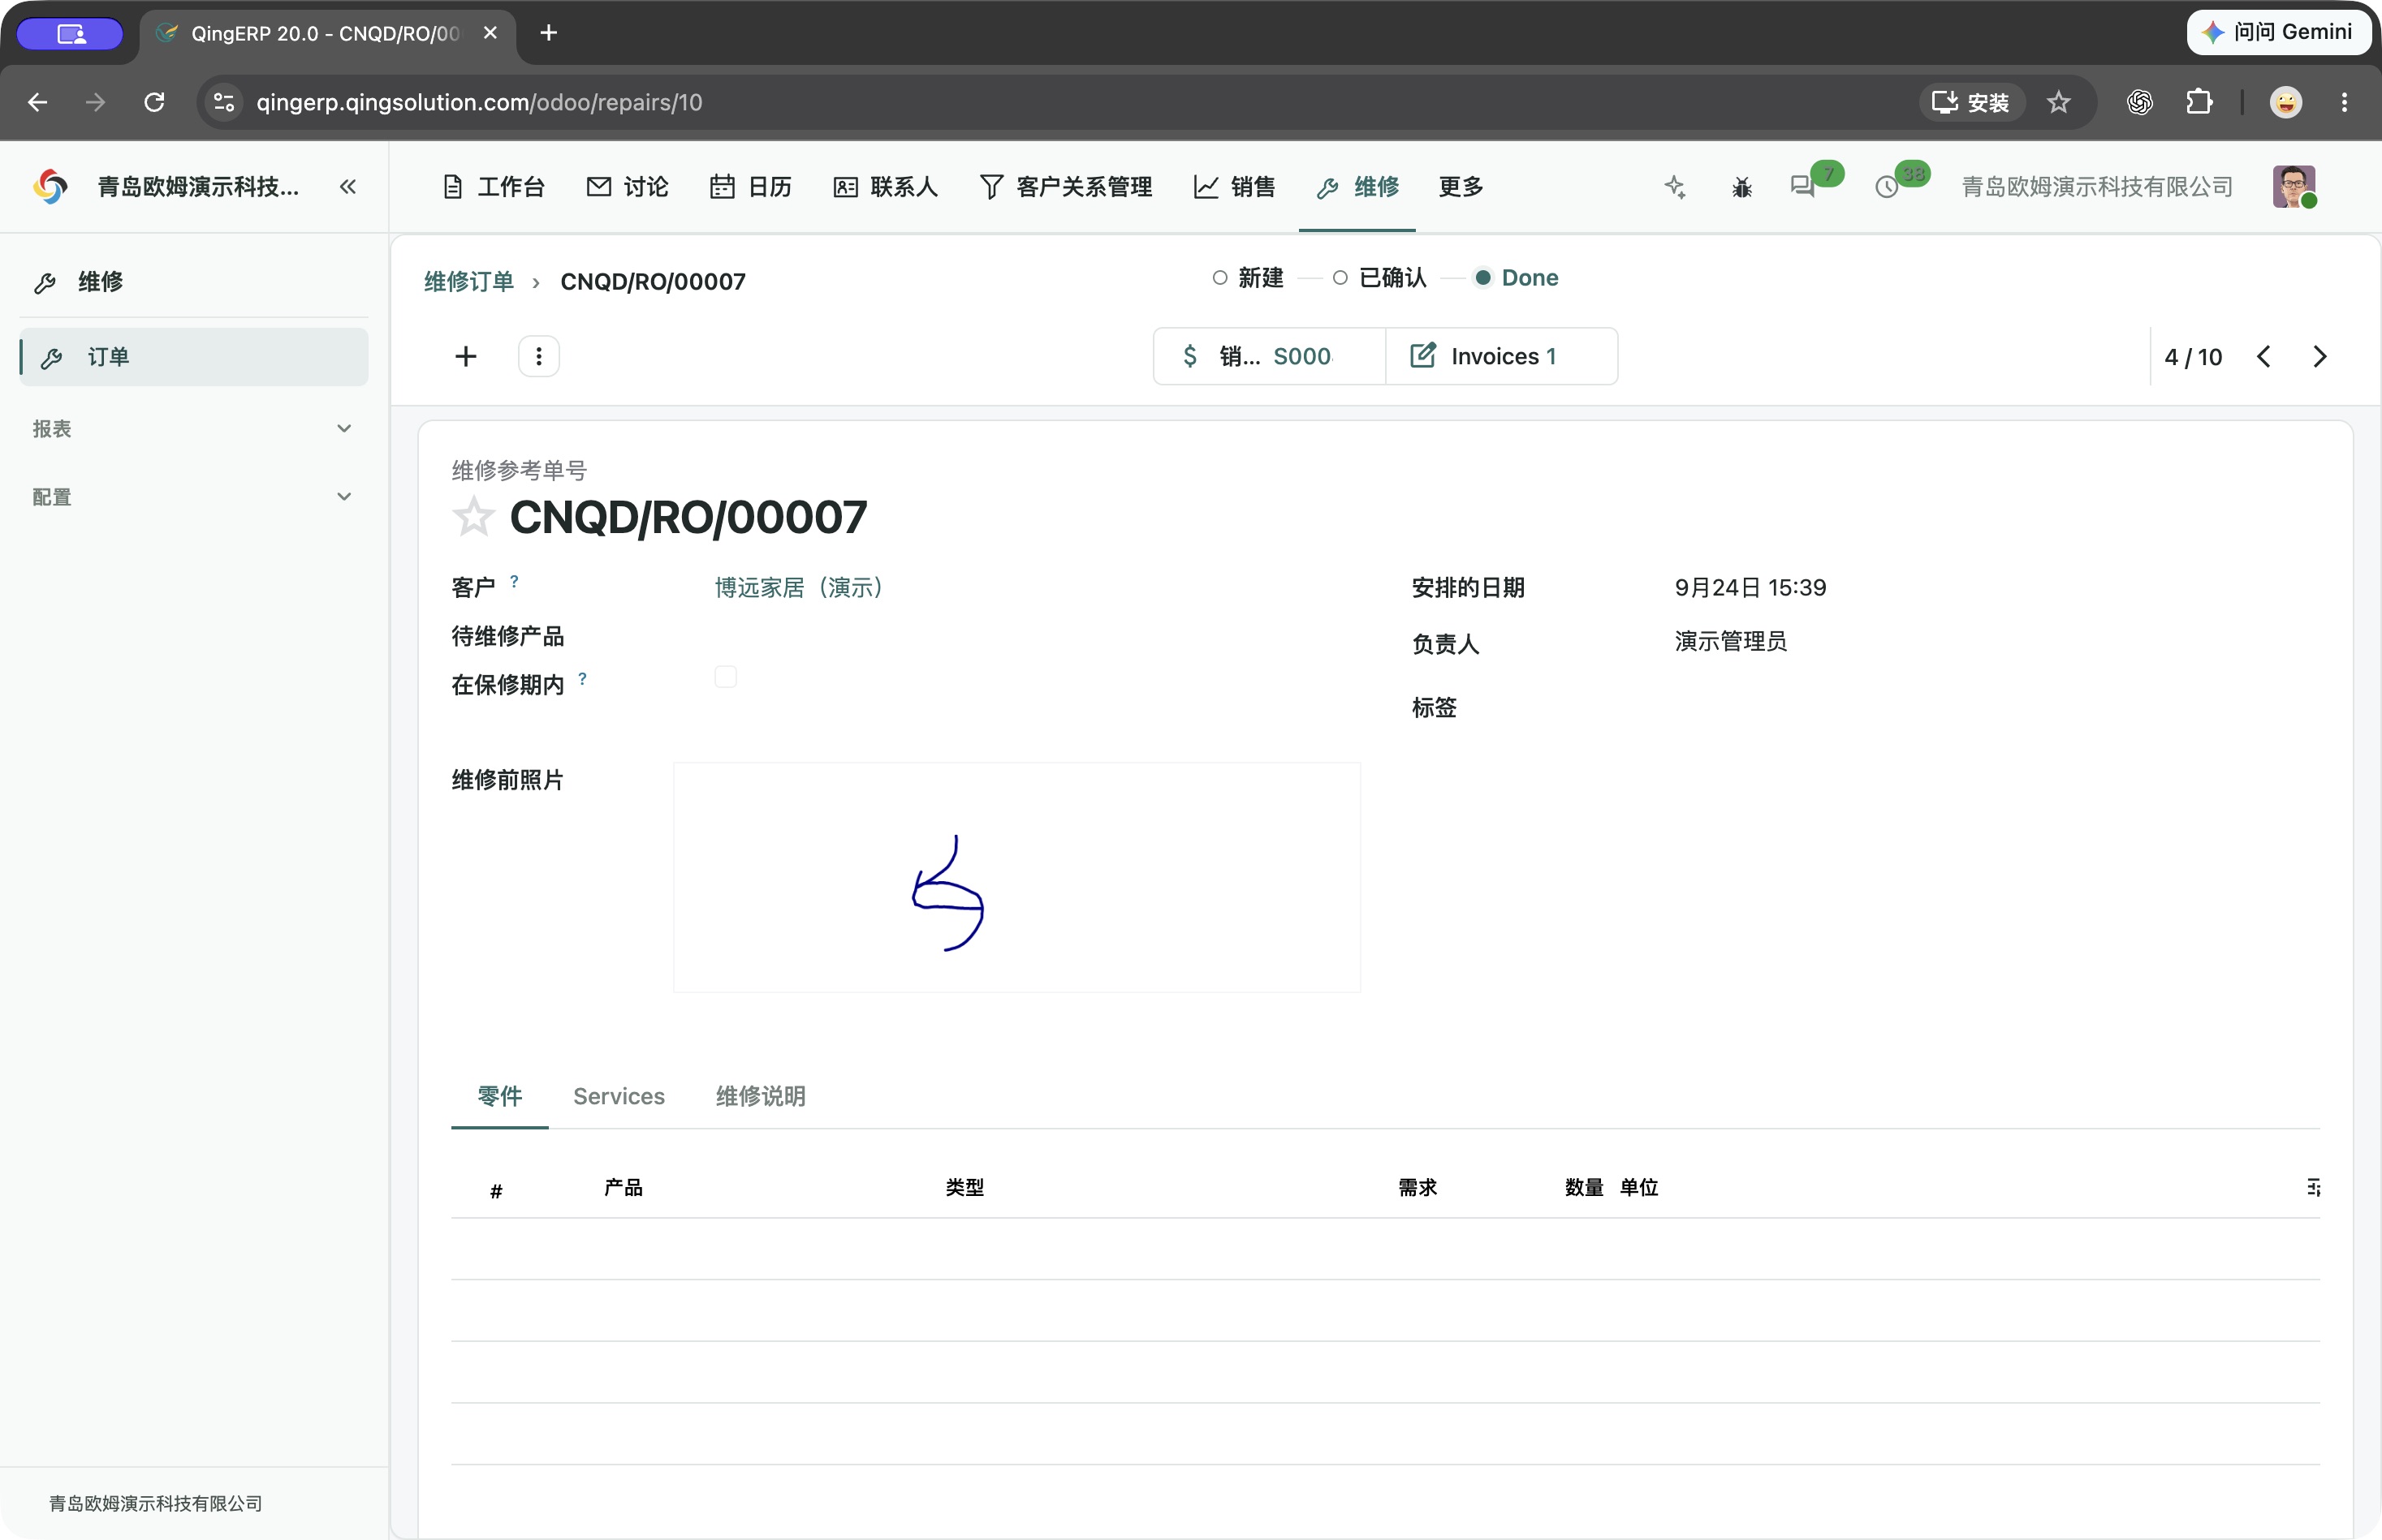Open the AI sparkle icon in the top bar

(x=1675, y=187)
